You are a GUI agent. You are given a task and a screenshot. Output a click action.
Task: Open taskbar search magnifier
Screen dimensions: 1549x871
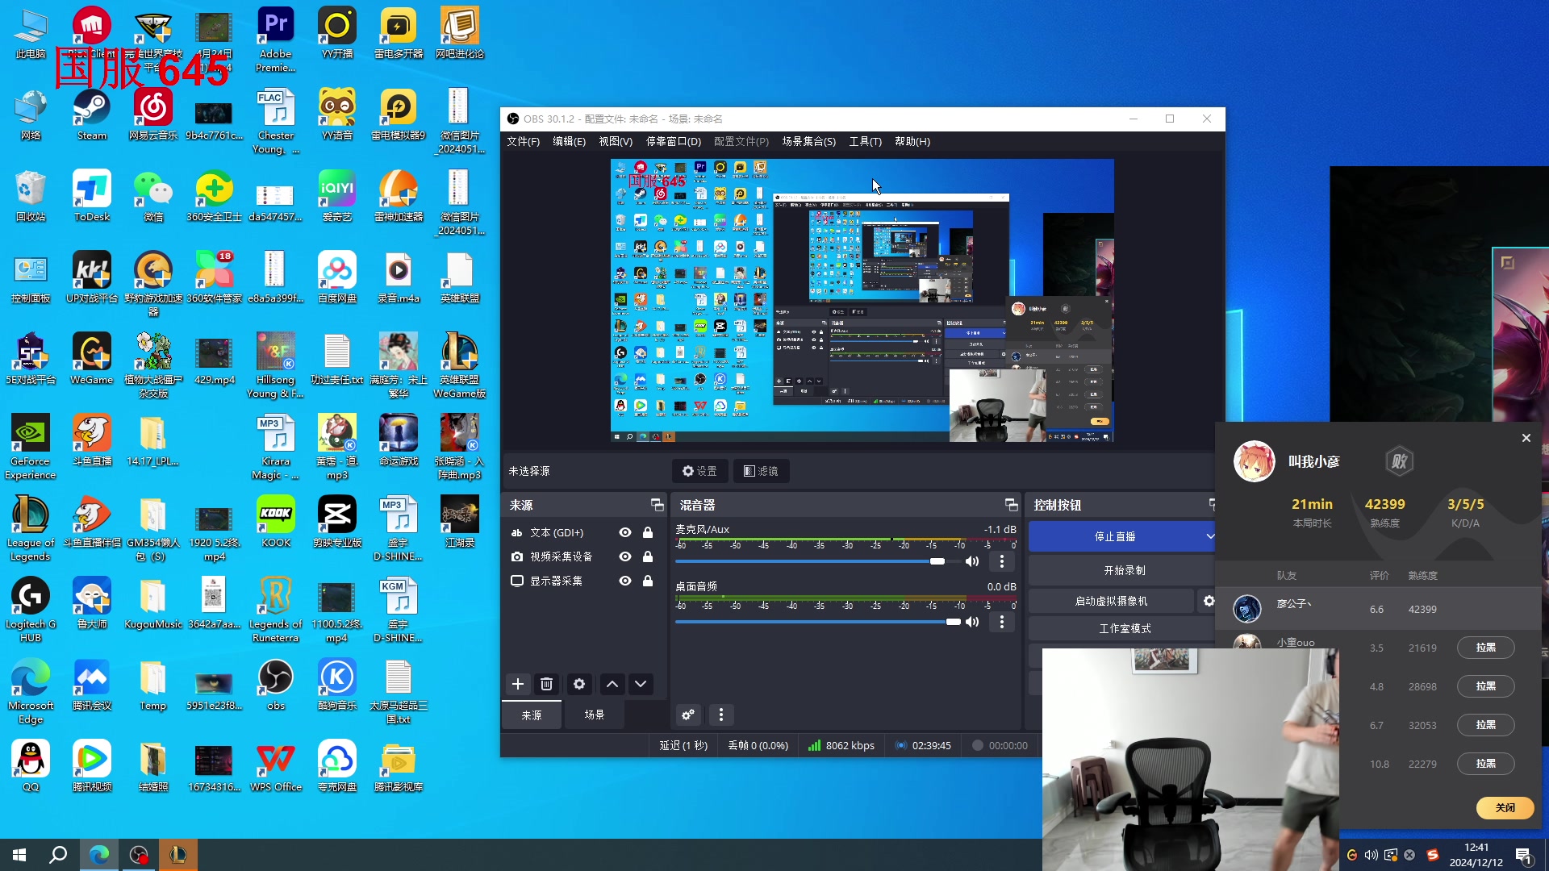(58, 855)
